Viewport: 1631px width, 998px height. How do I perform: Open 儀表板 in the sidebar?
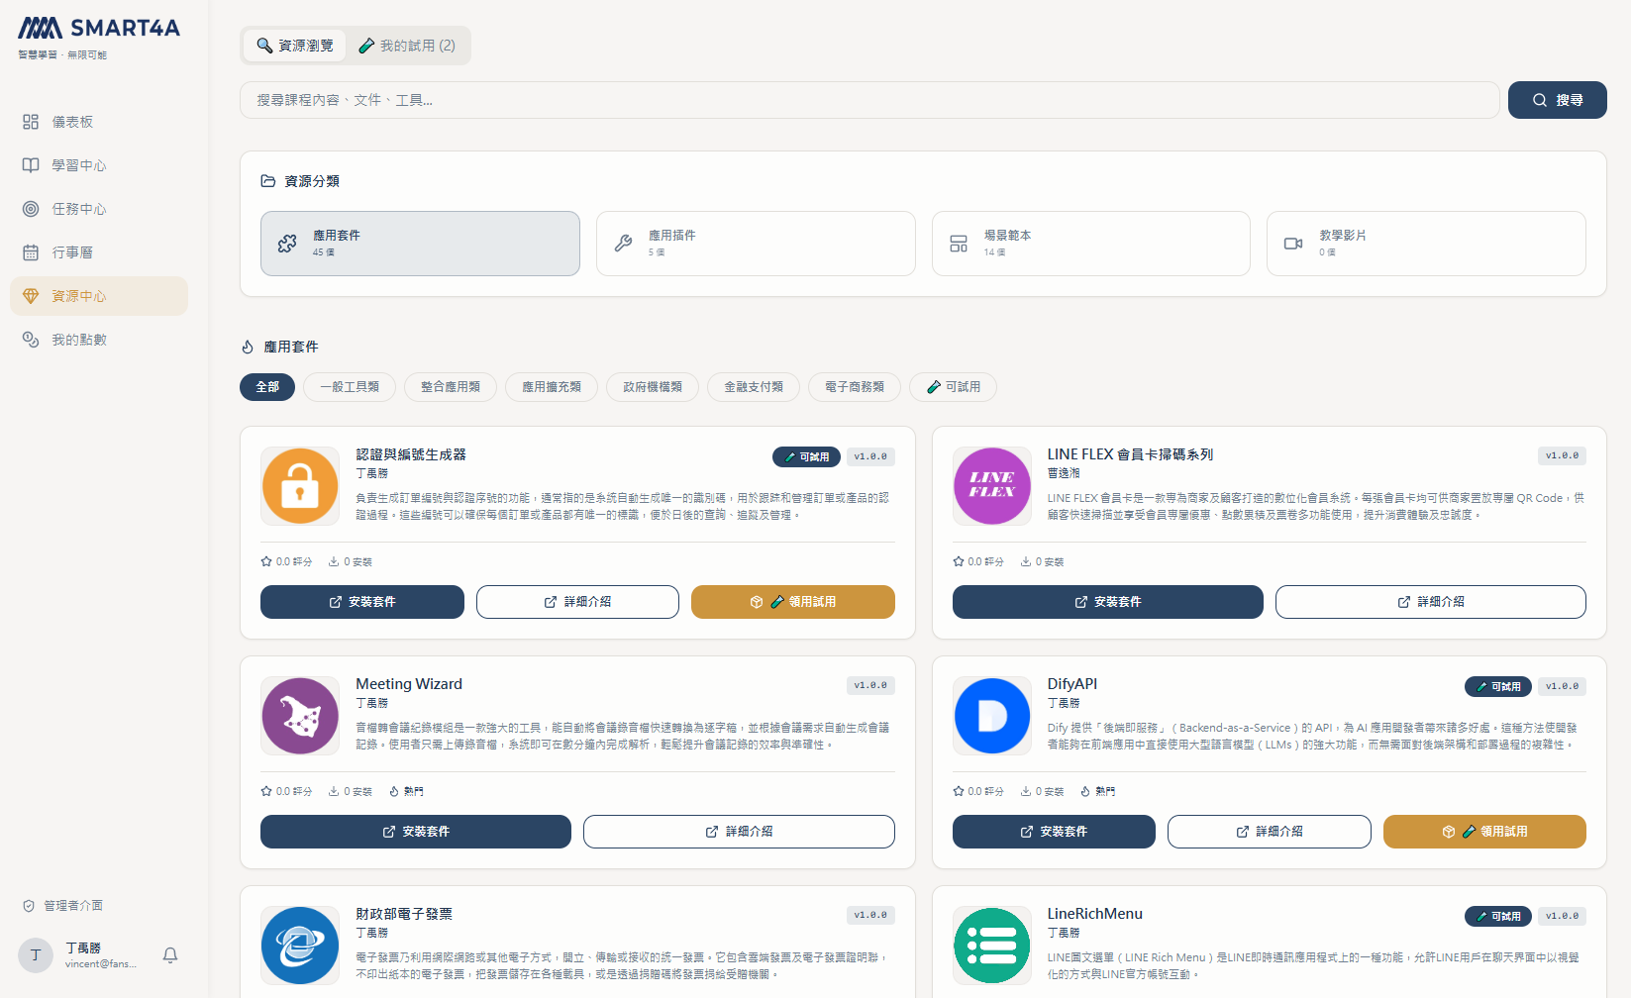click(99, 122)
